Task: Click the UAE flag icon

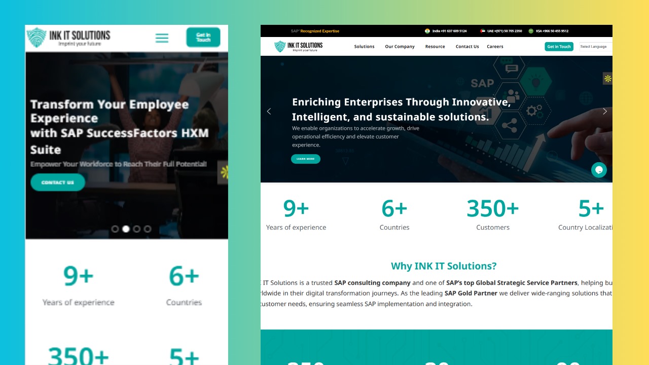Action: click(483, 31)
